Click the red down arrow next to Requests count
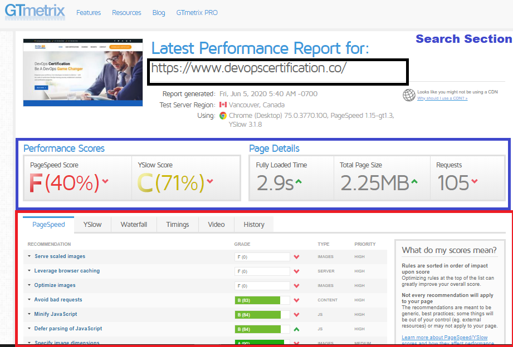This screenshot has width=513, height=347. point(475,181)
